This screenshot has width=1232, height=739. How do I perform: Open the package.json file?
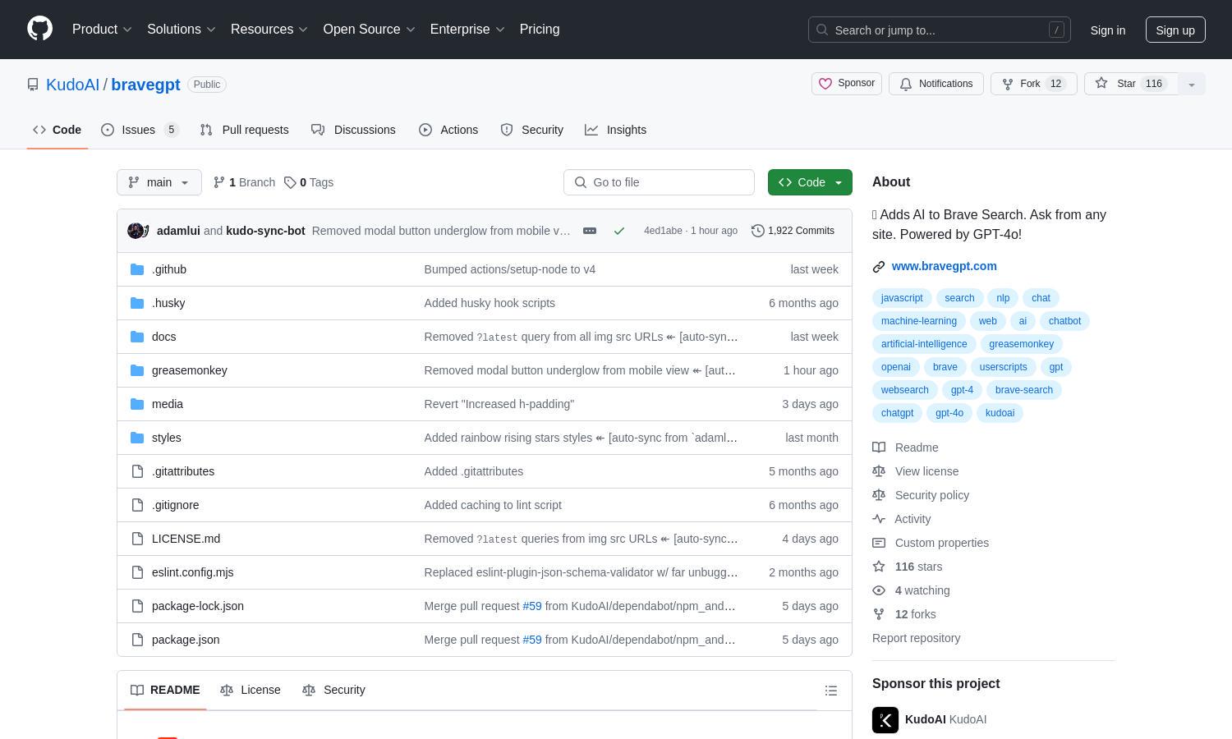coord(186,640)
